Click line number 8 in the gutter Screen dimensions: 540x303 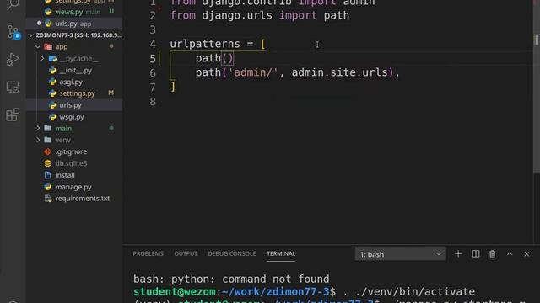[x=153, y=102]
